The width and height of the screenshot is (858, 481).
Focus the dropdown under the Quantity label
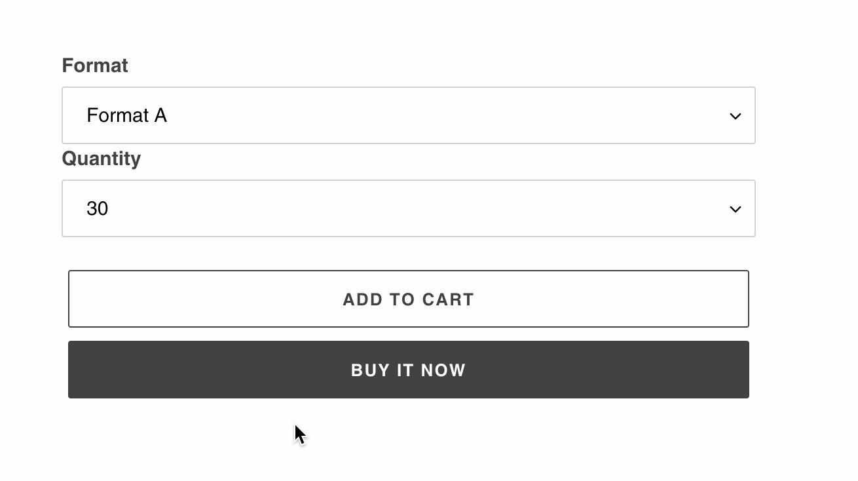(408, 208)
